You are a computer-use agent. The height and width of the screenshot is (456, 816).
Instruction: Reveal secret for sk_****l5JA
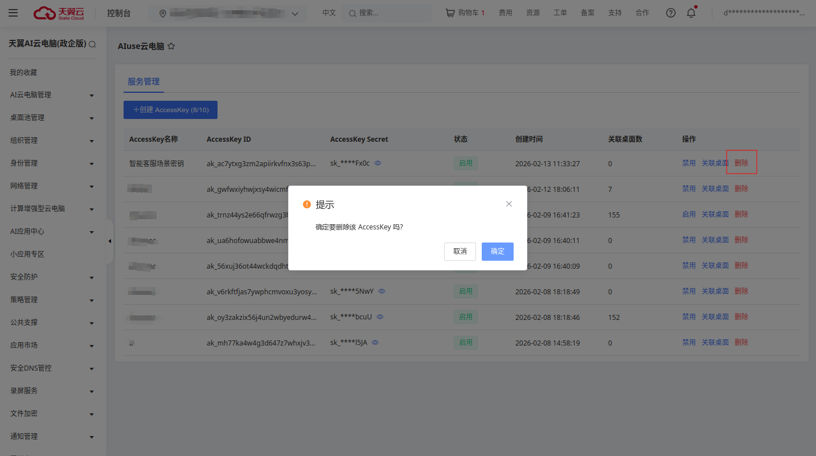(375, 343)
